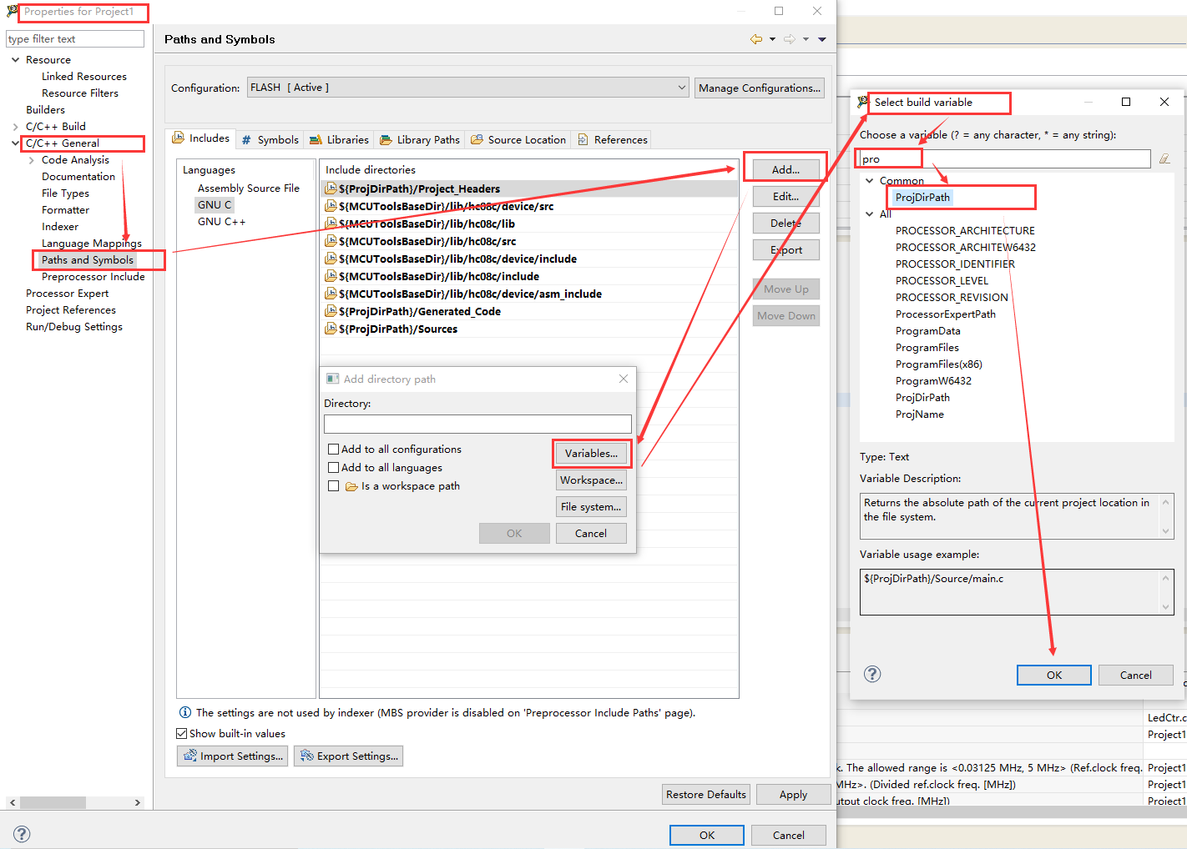Expand the Code Analysis tree node
The image size is (1187, 849).
point(32,160)
